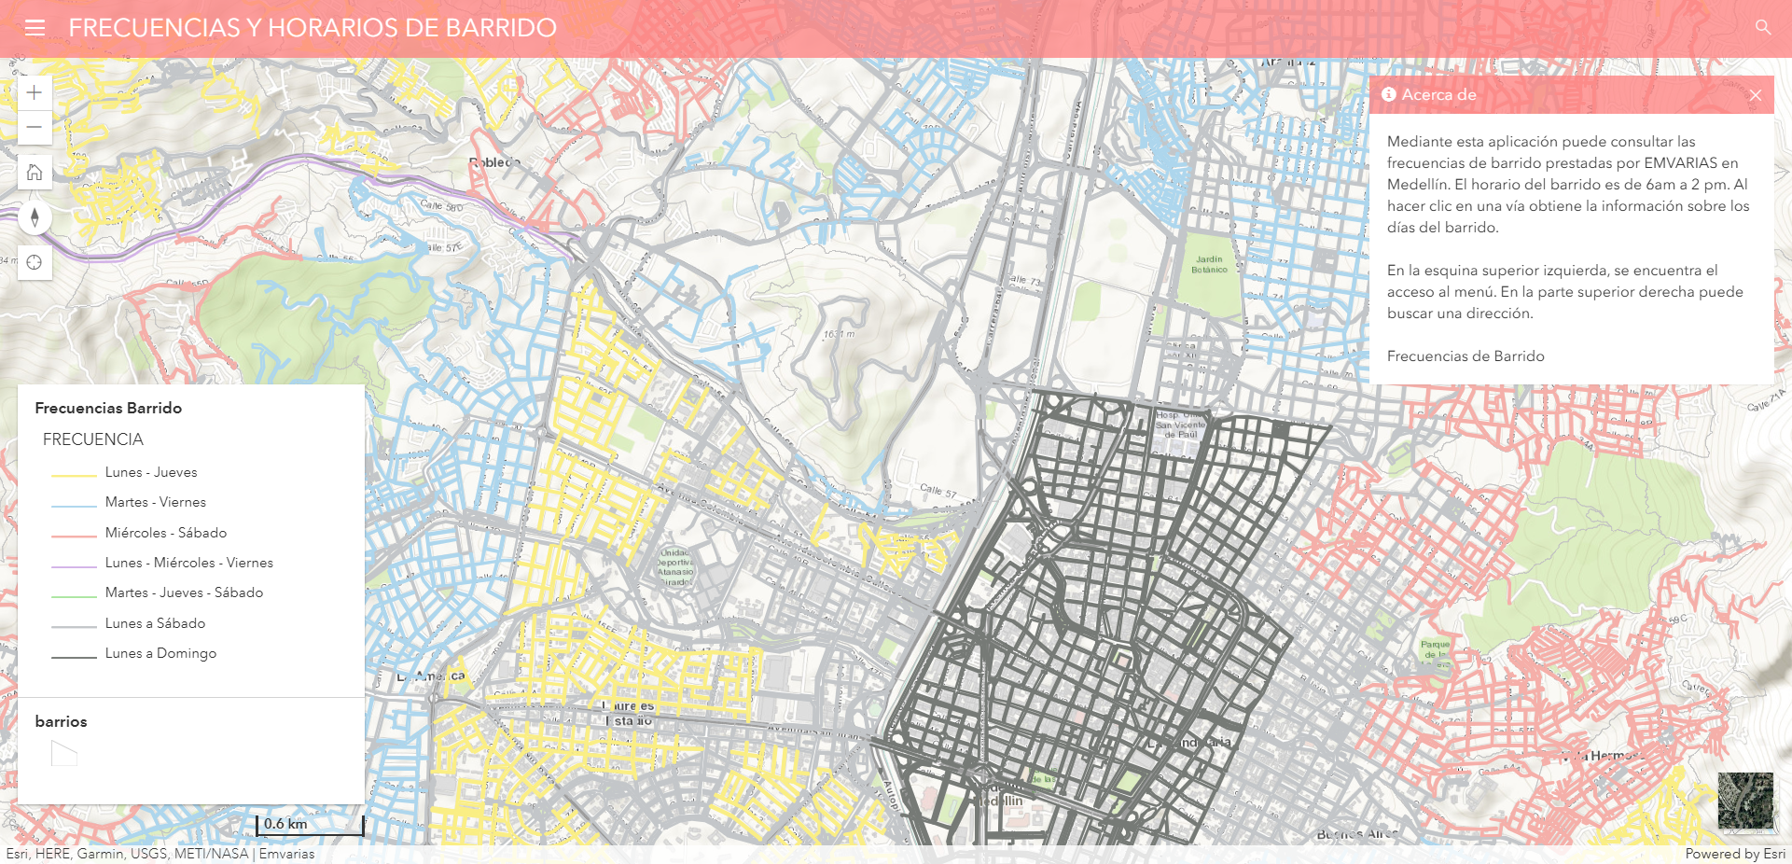
Task: Zoom in on the map
Action: pos(35,92)
